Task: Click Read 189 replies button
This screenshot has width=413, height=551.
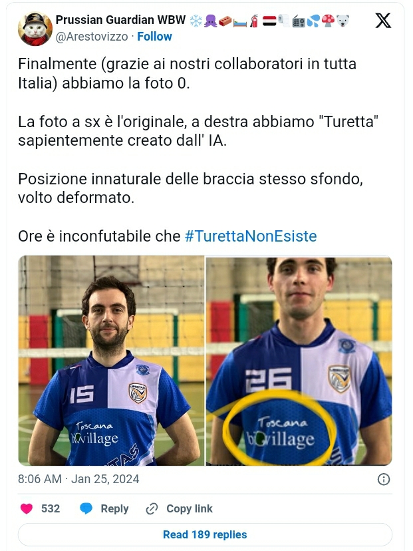Action: point(205,534)
